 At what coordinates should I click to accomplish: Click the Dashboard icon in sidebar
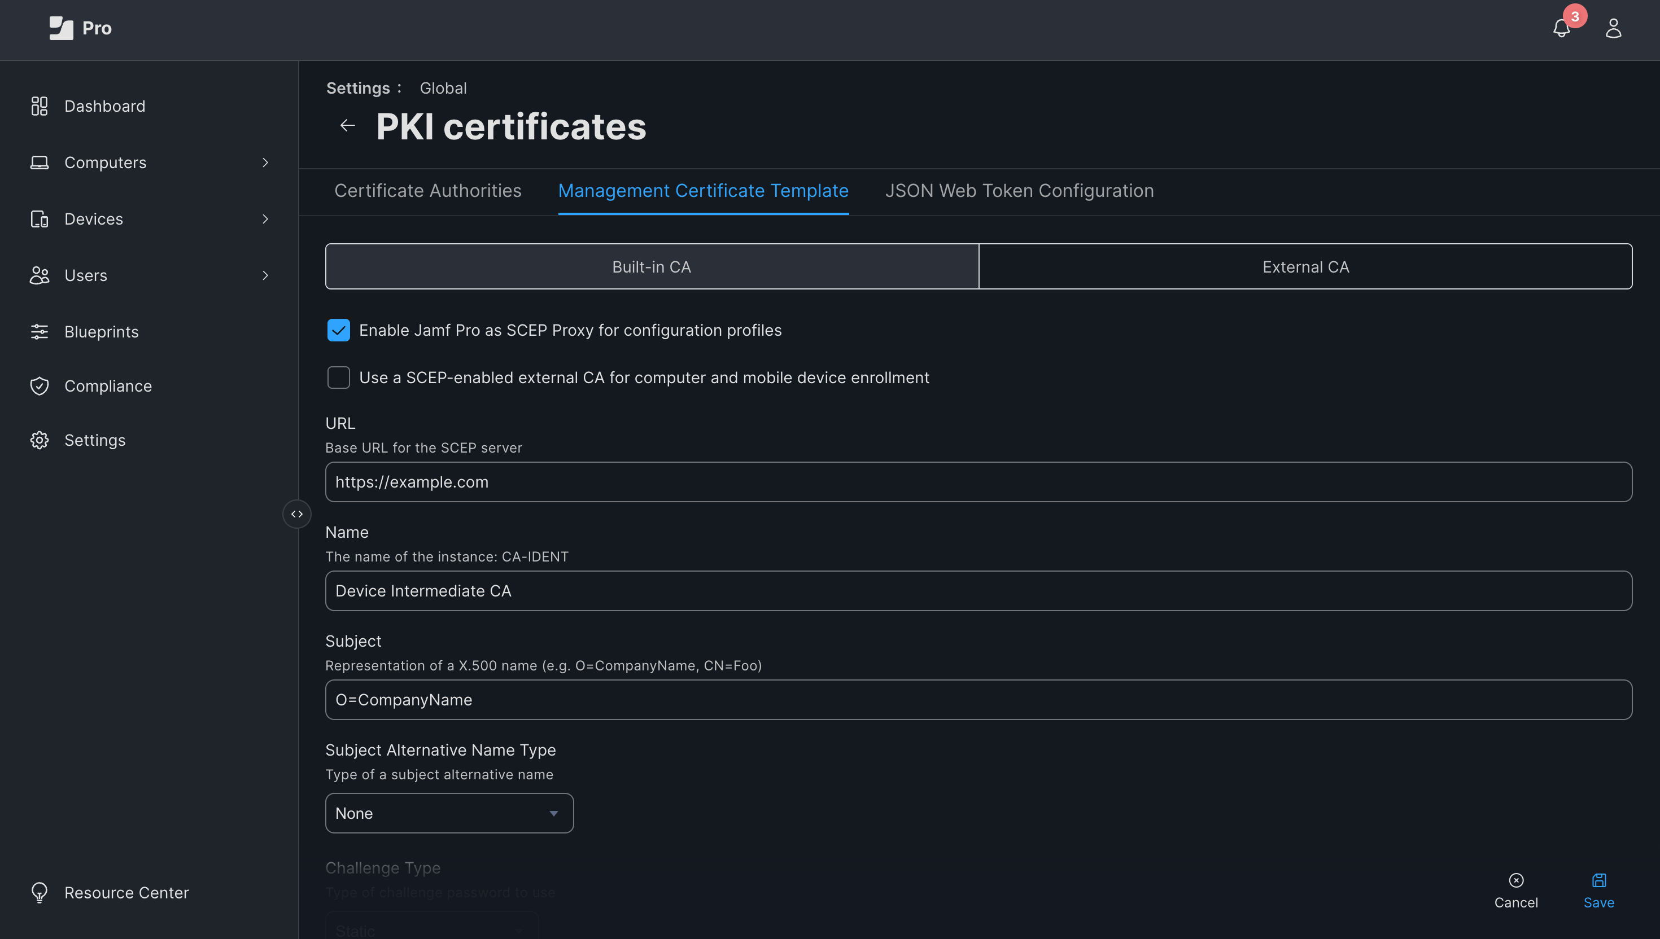(40, 106)
